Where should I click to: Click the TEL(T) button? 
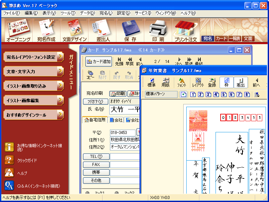(x=96, y=157)
